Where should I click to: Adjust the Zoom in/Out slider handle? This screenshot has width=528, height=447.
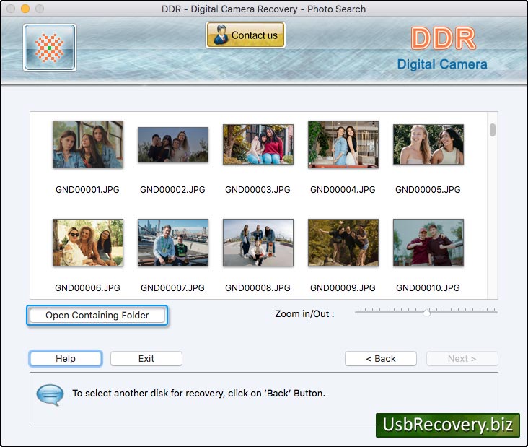click(x=426, y=312)
